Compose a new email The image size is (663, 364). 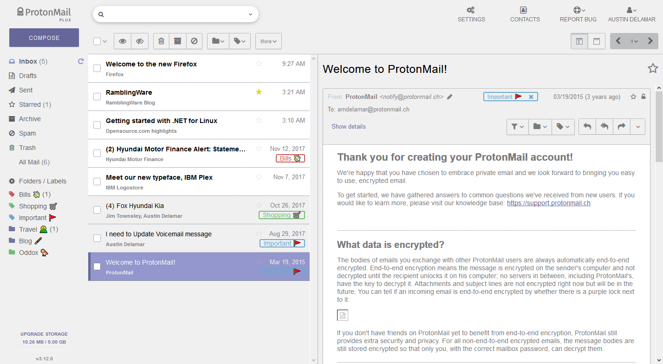coord(44,38)
